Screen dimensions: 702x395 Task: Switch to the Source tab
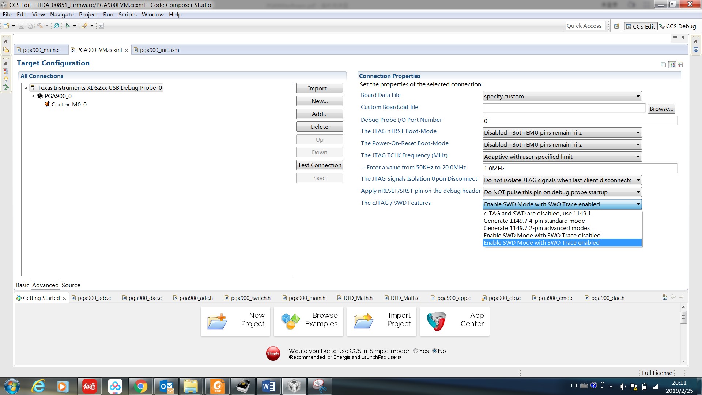pyautogui.click(x=71, y=285)
